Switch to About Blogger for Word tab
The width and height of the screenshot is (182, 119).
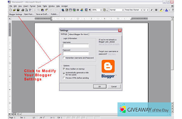coord(79,34)
